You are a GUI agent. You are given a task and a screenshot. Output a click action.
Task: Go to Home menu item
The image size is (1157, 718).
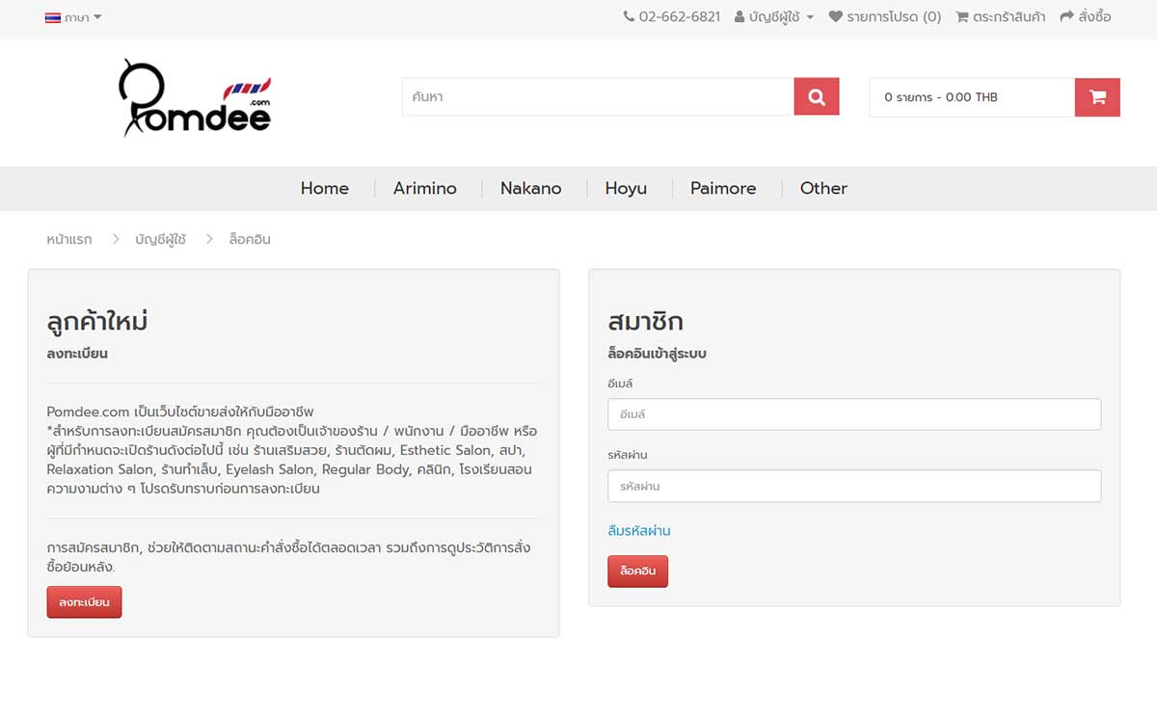click(325, 188)
